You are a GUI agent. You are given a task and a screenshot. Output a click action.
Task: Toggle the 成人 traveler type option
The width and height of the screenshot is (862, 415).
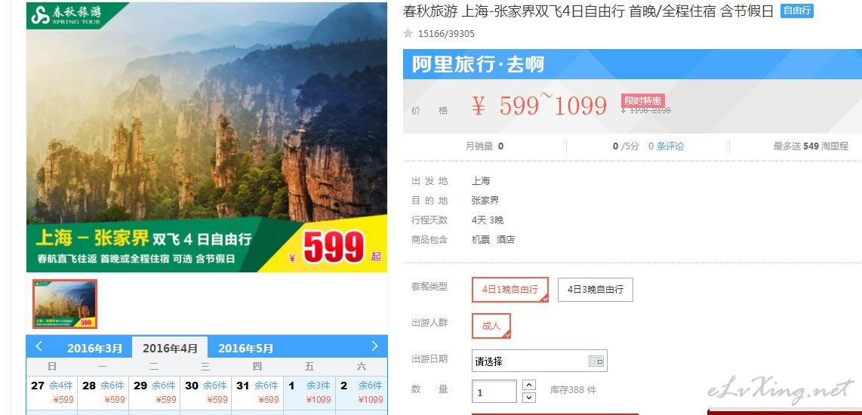tap(491, 326)
